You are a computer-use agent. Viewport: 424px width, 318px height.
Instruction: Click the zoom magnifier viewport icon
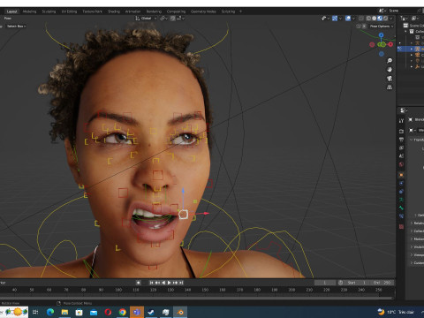point(390,61)
